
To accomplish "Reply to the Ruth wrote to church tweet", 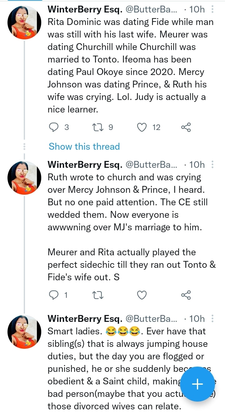I will (54, 295).
